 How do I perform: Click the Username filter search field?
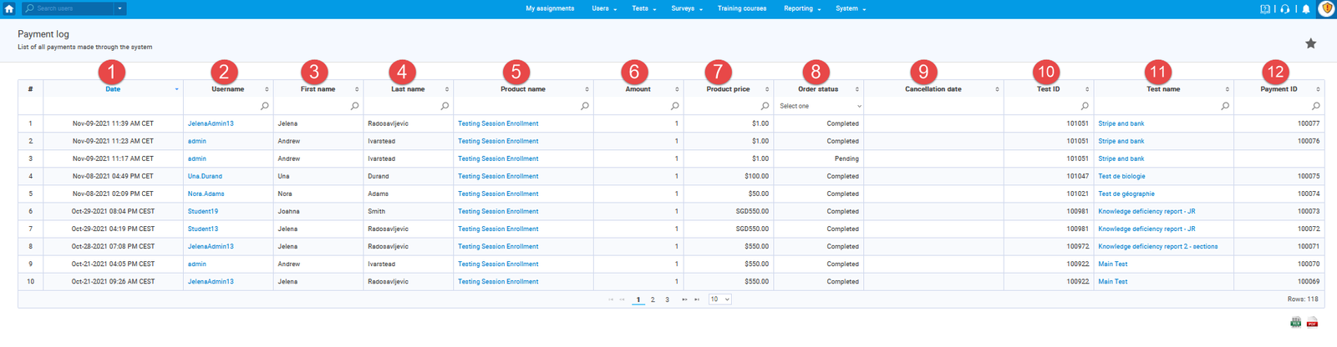(222, 106)
